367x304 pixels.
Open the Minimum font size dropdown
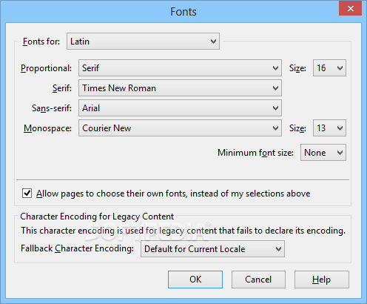click(x=323, y=153)
